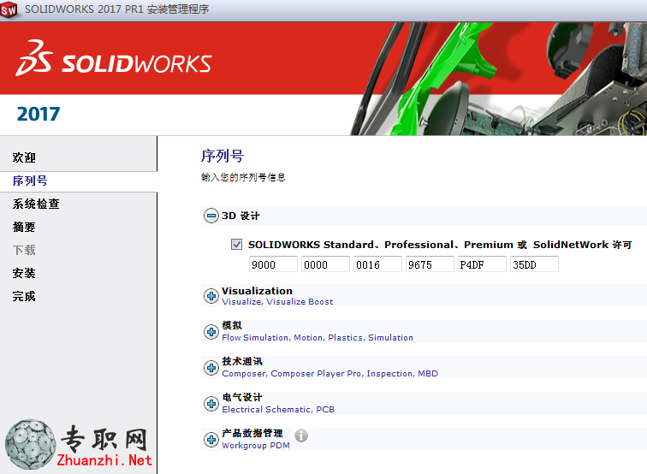Image resolution: width=647 pixels, height=474 pixels.
Task: Open the 摘要 step in the sidebar
Action: click(24, 227)
